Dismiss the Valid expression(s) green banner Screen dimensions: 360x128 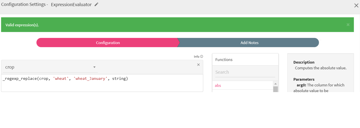click(348, 25)
